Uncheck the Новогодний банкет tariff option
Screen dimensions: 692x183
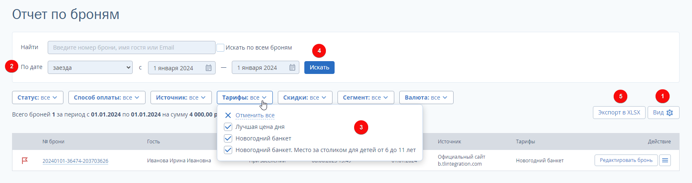[228, 138]
